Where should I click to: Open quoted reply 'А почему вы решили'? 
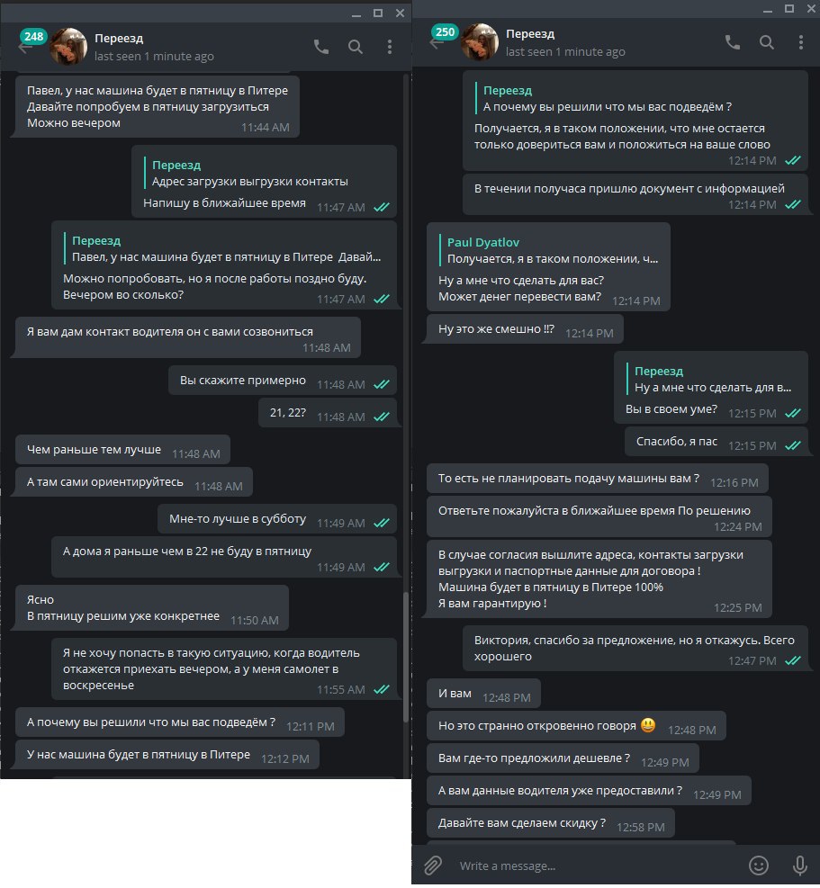pos(607,99)
